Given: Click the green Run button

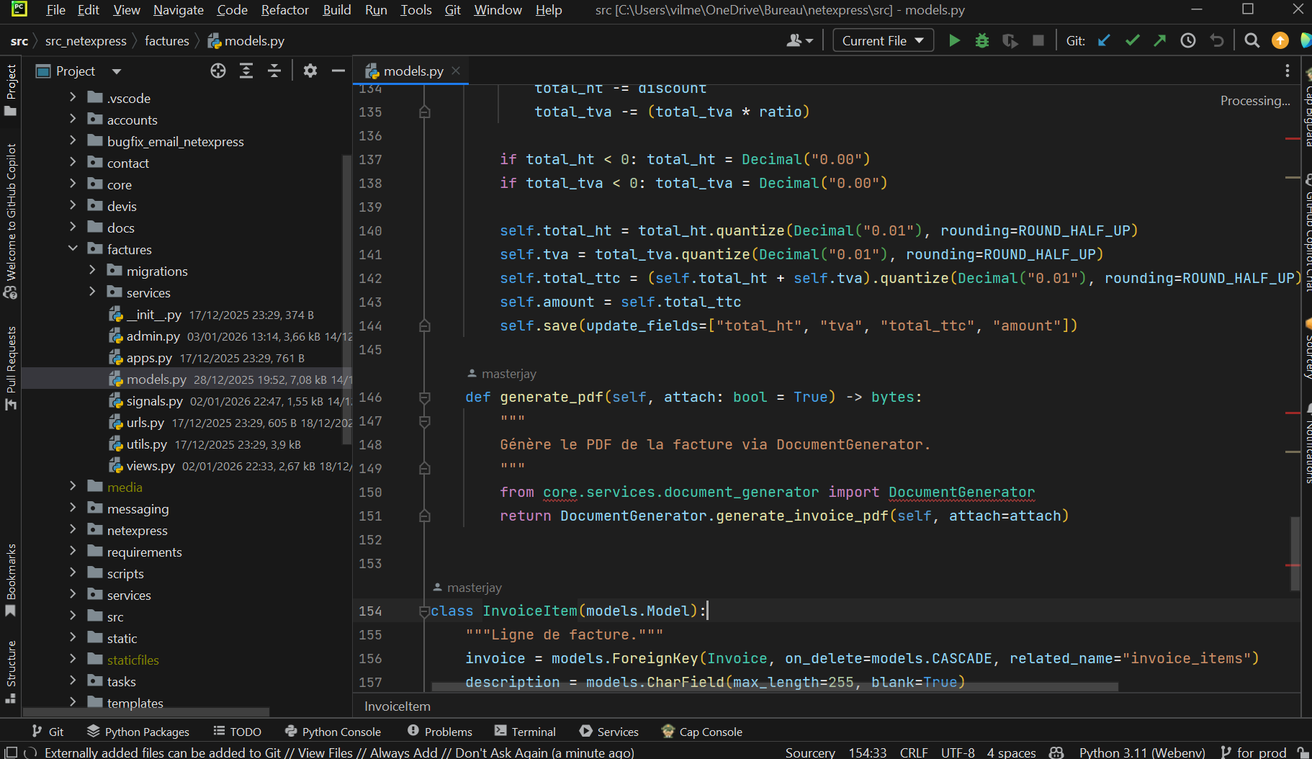Looking at the screenshot, I should (954, 41).
